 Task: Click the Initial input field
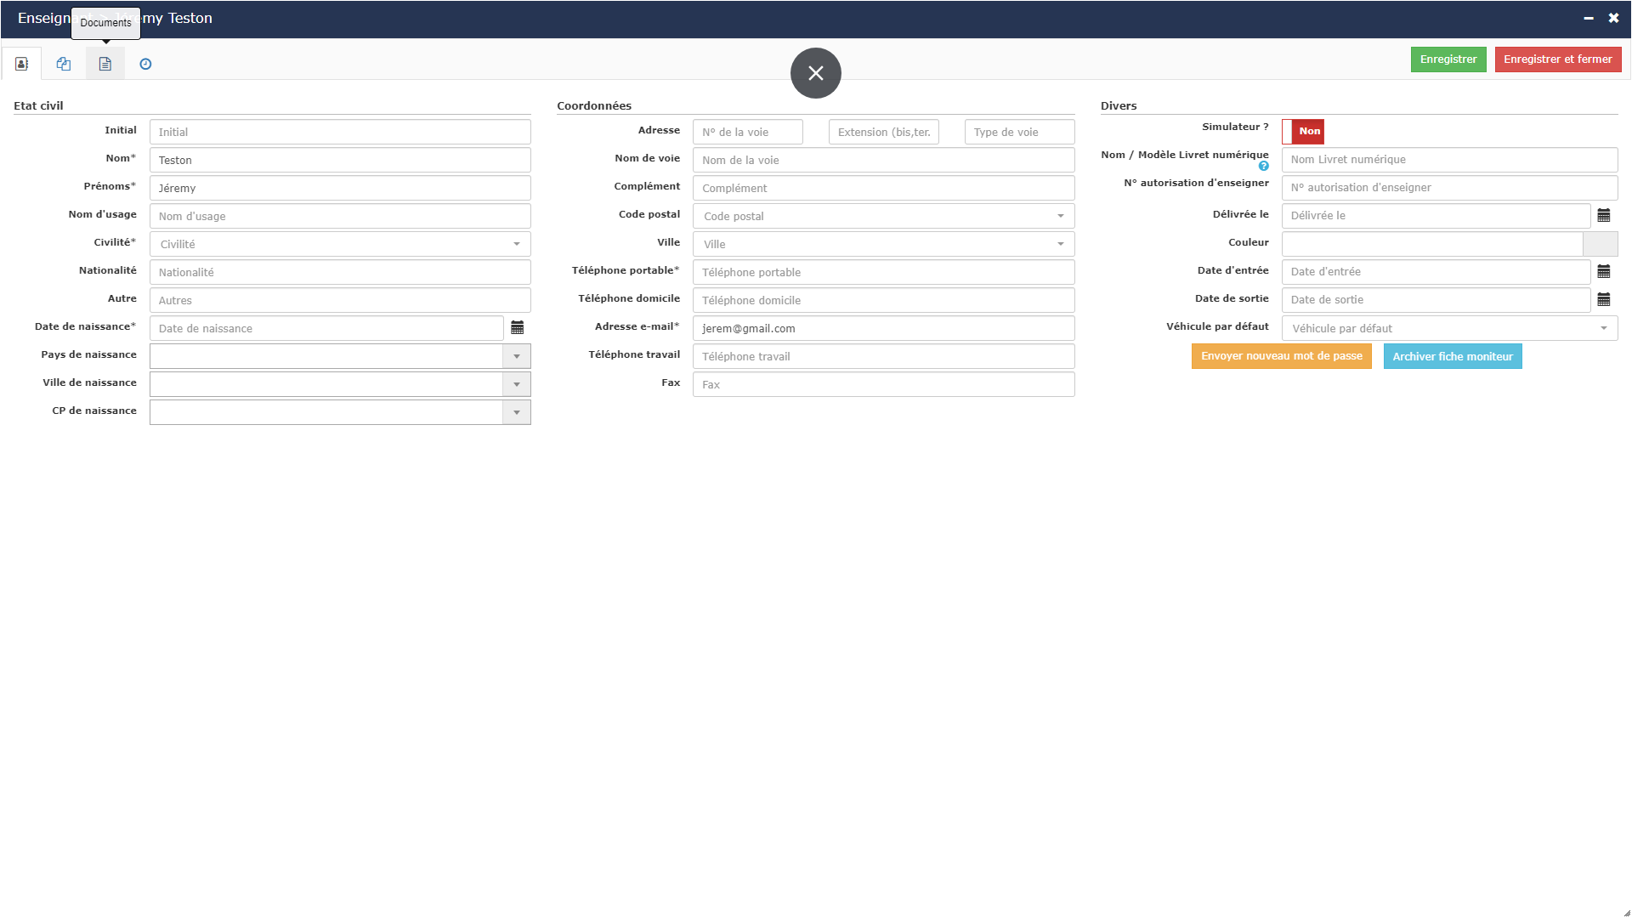click(x=340, y=132)
